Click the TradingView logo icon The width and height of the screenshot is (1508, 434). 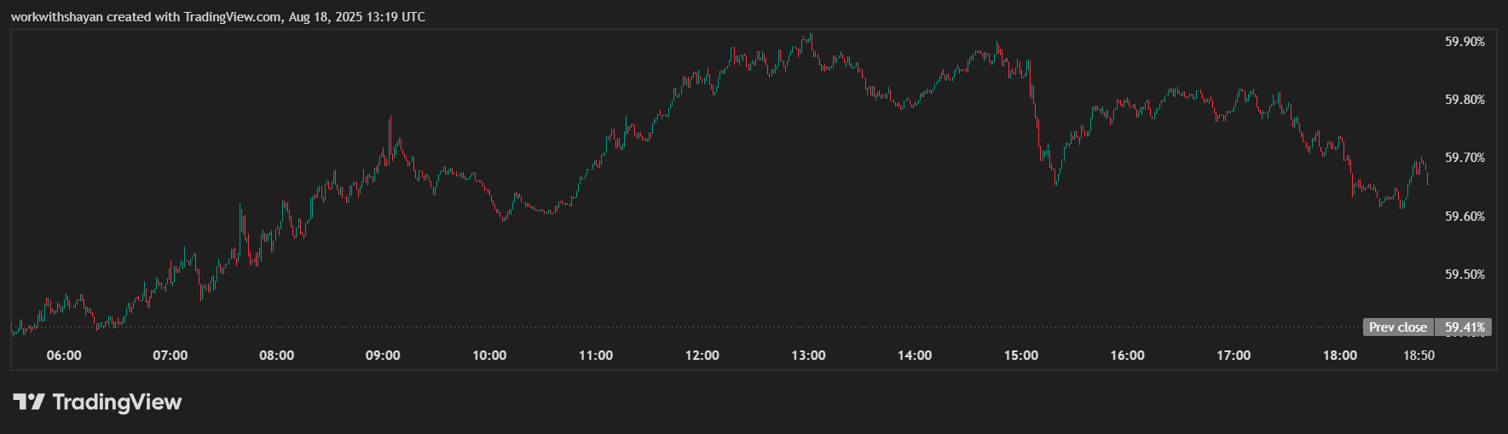29,402
